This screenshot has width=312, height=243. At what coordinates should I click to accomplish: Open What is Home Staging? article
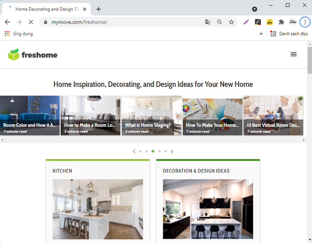pyautogui.click(x=152, y=115)
